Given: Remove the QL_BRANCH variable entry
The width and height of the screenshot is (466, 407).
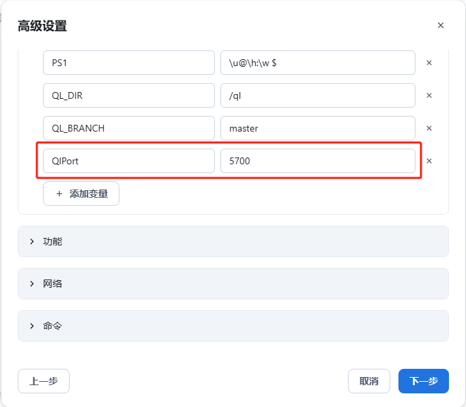Looking at the screenshot, I should pos(429,128).
